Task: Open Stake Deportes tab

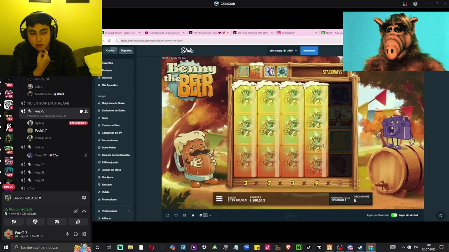Action: click(x=126, y=50)
